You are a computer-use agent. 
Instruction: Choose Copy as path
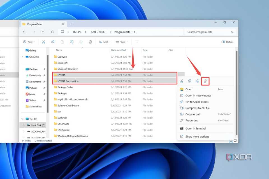(x=205, y=114)
